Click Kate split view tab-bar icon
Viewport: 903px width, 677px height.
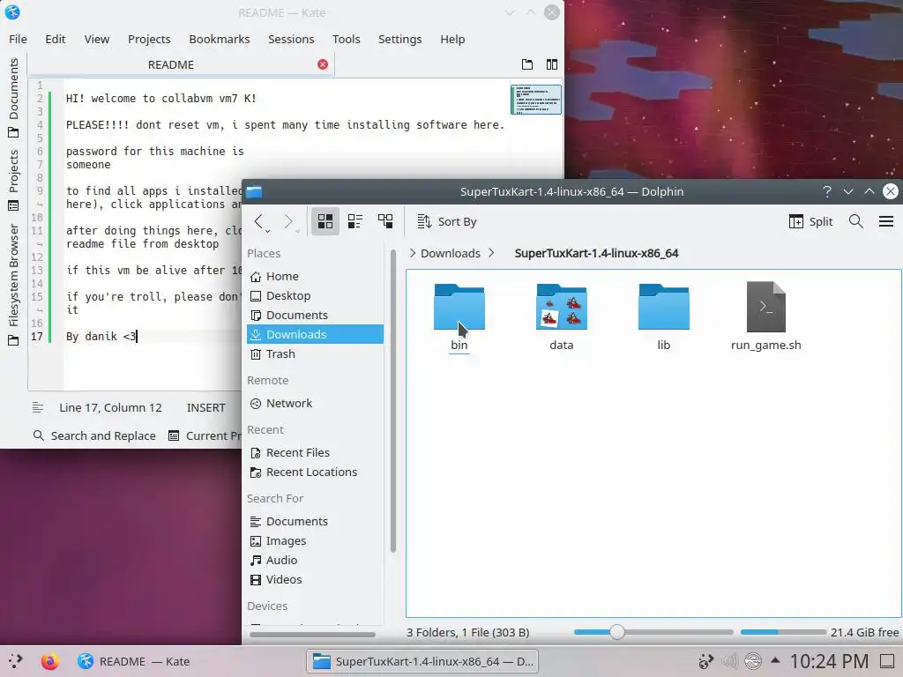click(552, 64)
